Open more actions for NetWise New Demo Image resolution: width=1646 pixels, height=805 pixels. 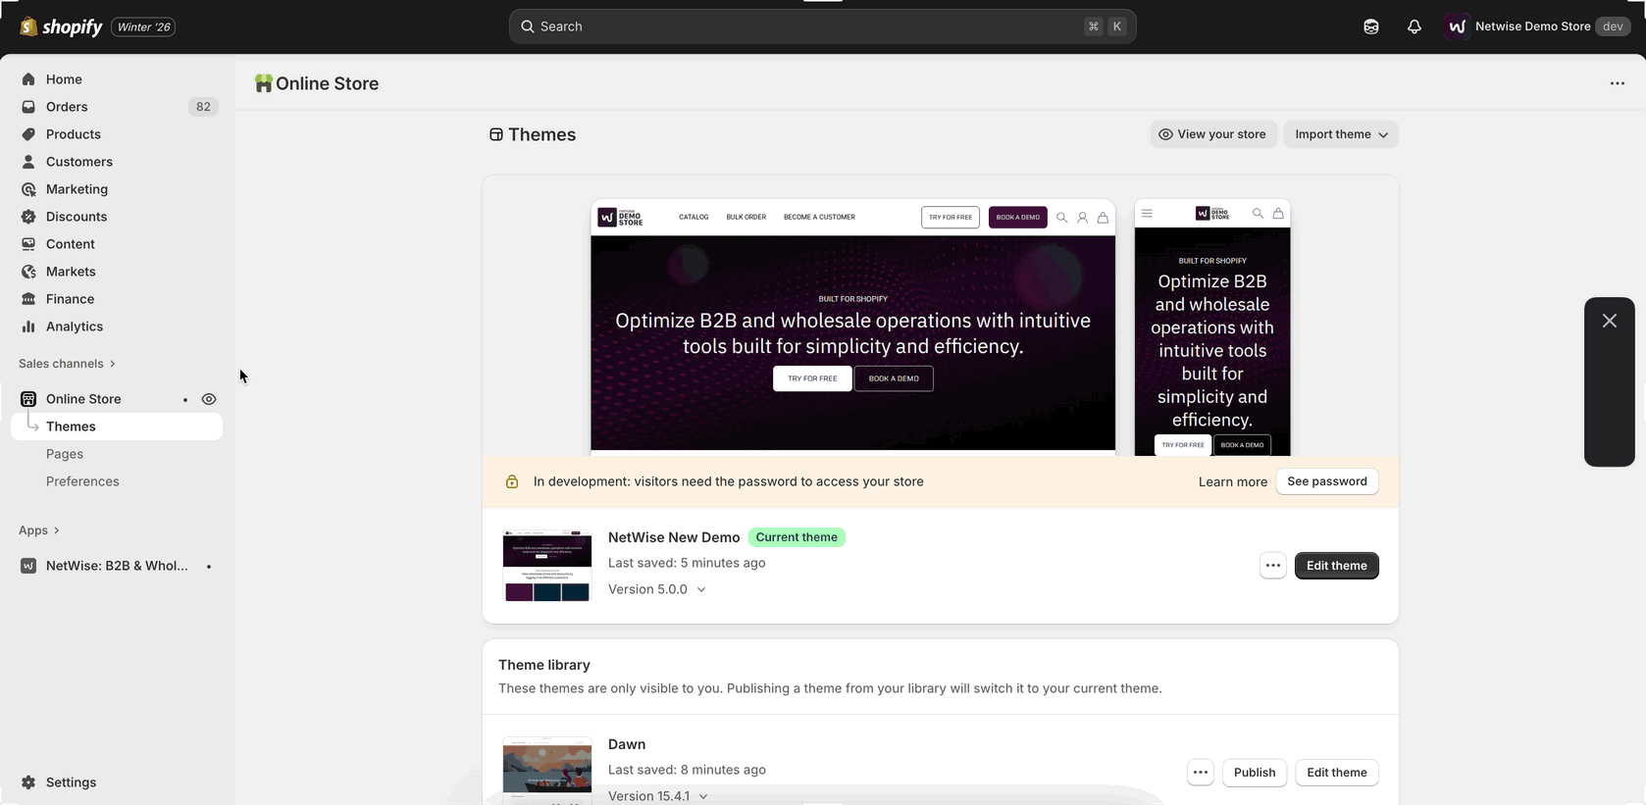(1273, 566)
